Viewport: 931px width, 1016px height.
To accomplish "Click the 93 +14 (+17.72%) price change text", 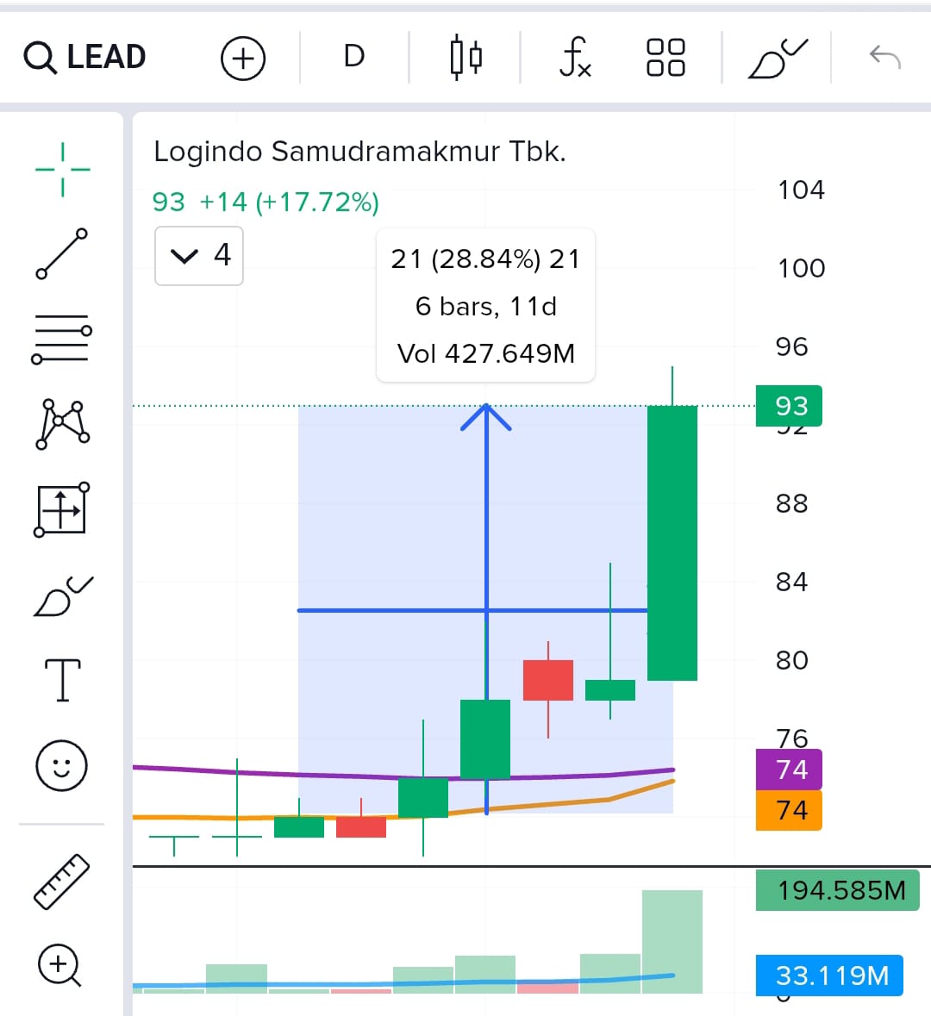I will pyautogui.click(x=266, y=203).
